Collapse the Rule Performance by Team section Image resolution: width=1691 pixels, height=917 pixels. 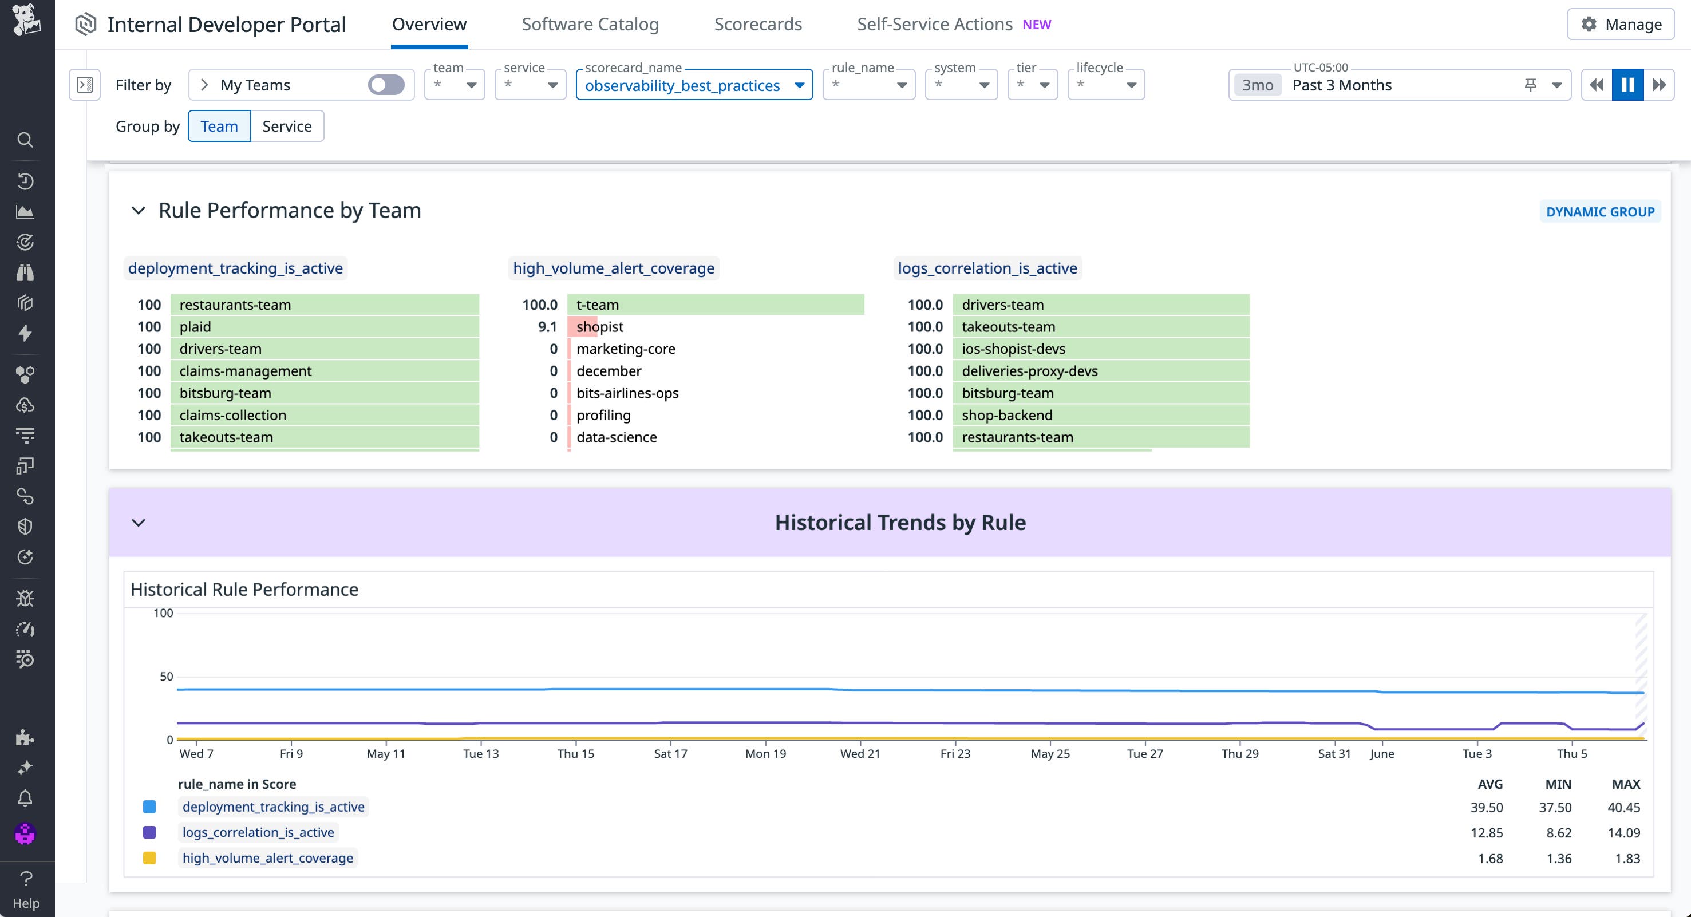click(138, 211)
